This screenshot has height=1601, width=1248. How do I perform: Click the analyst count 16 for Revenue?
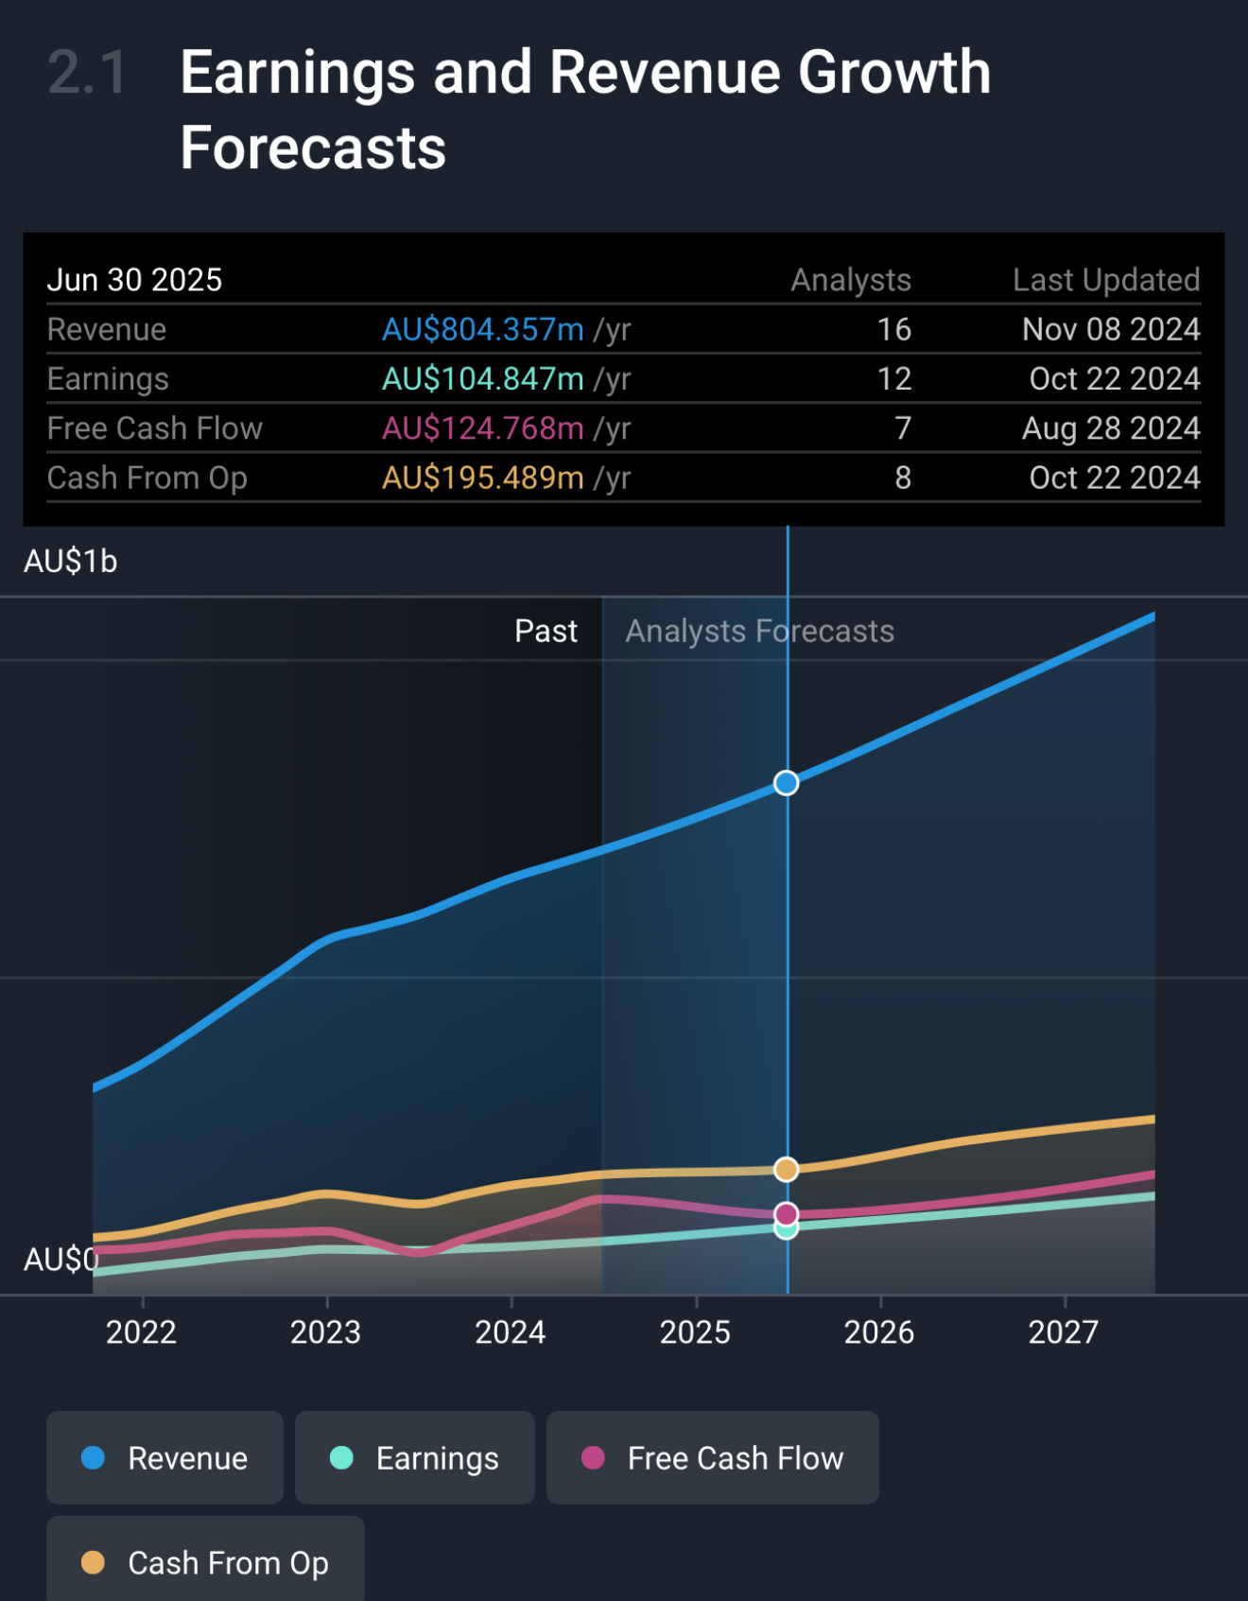click(x=894, y=329)
